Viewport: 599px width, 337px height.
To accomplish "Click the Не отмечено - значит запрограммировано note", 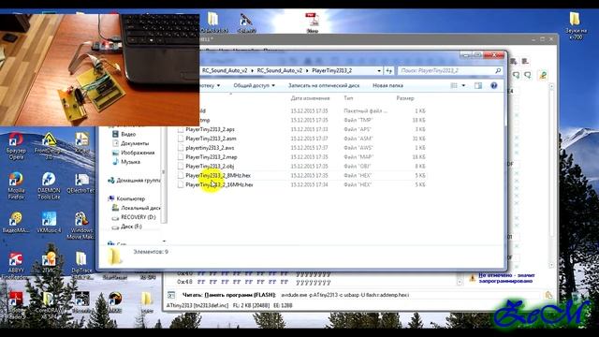I will click(506, 278).
